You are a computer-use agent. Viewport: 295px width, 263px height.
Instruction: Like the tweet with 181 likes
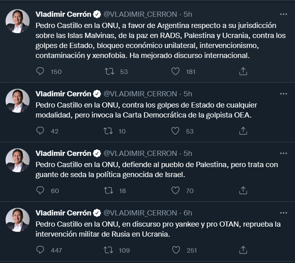[175, 72]
